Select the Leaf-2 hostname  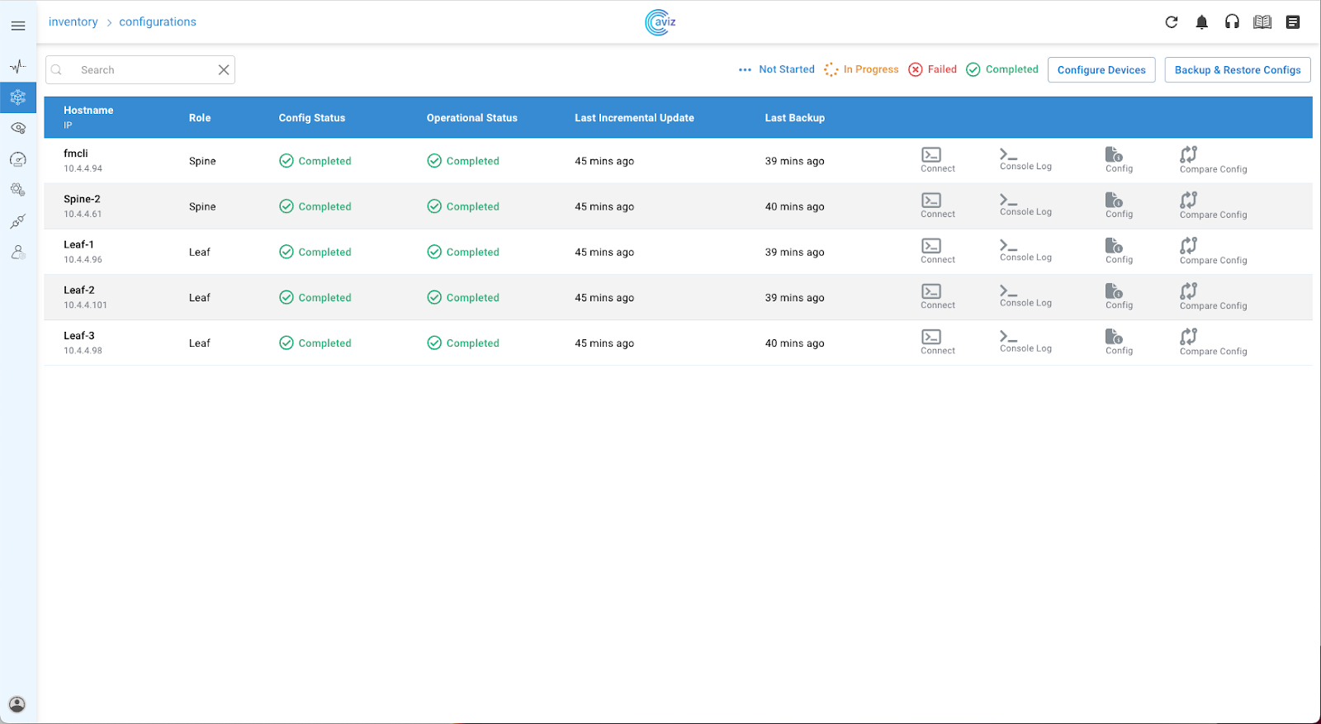79,290
